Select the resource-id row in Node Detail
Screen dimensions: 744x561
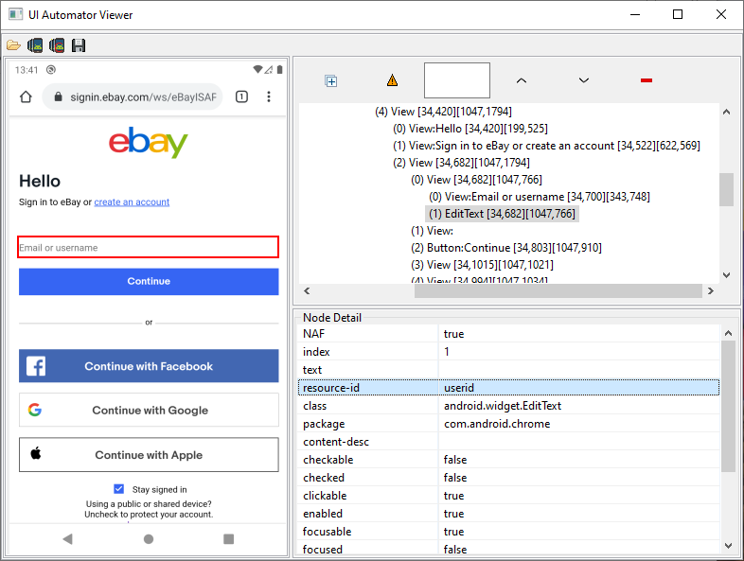[x=508, y=388]
